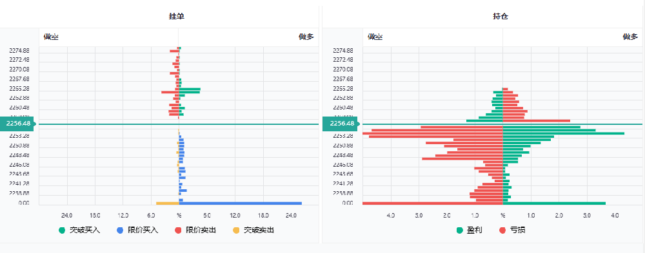Screen dimensions: 645x253
Task: Click the yellow 突破卖出 legend circle
Action: (236, 230)
